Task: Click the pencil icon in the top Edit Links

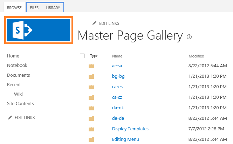Action: pyautogui.click(x=94, y=23)
